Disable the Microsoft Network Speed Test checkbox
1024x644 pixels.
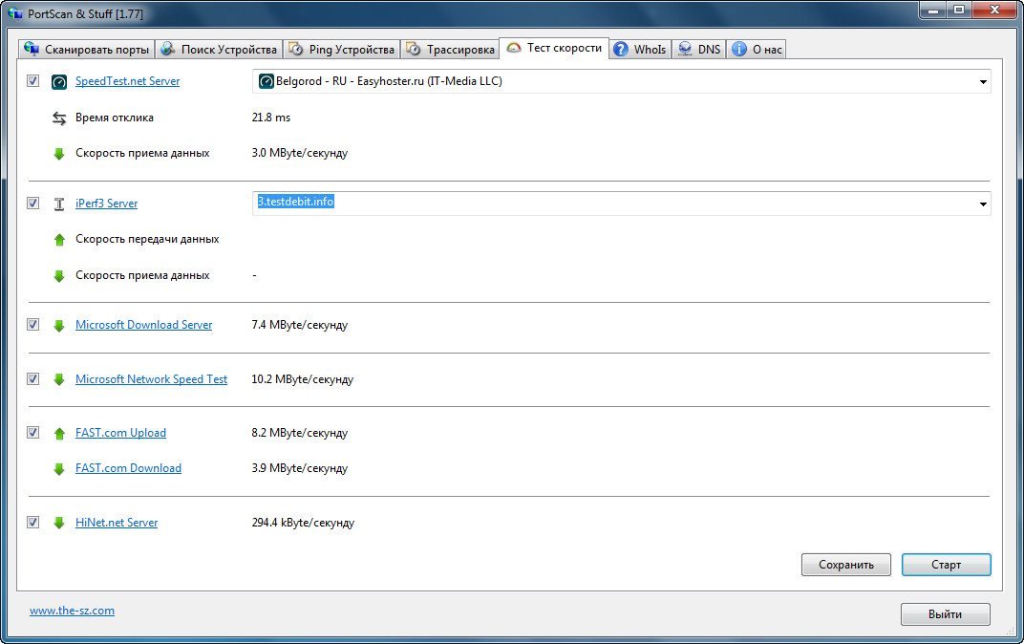[32, 378]
